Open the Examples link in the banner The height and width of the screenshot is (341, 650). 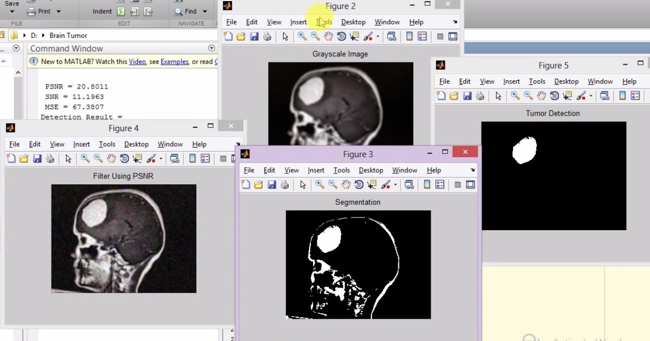click(174, 61)
